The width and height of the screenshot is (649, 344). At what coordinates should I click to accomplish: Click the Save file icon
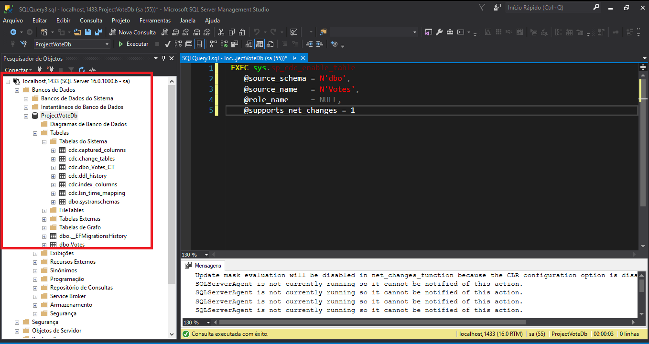pos(88,32)
